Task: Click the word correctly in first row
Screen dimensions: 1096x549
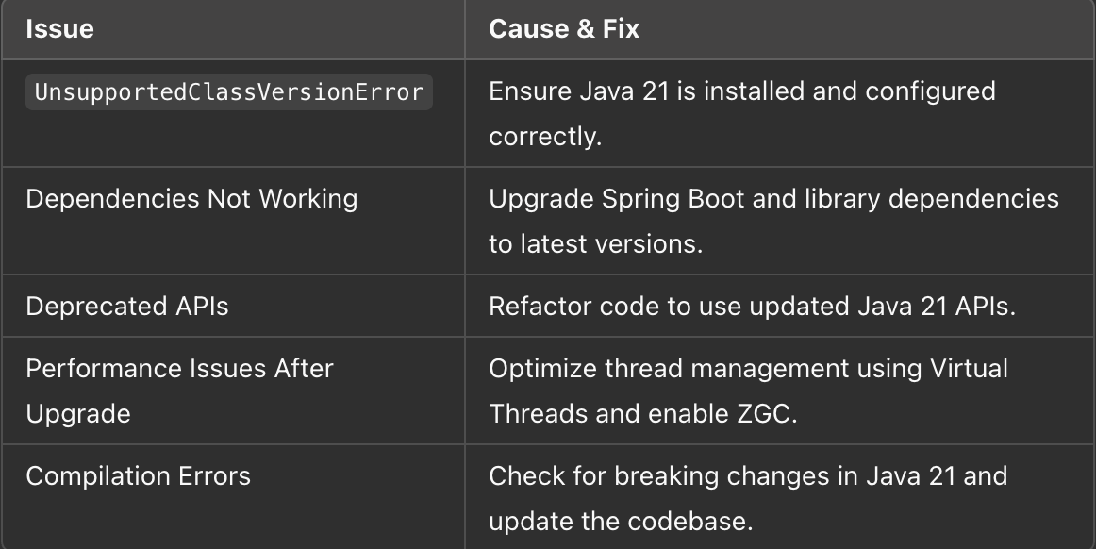Action: pyautogui.click(x=545, y=137)
